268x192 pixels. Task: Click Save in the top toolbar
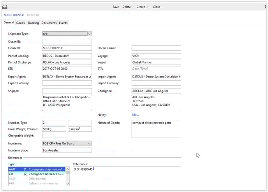[x=116, y=7]
